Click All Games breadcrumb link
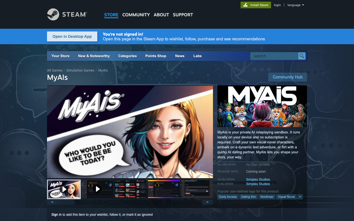The image size is (354, 221). (x=55, y=70)
